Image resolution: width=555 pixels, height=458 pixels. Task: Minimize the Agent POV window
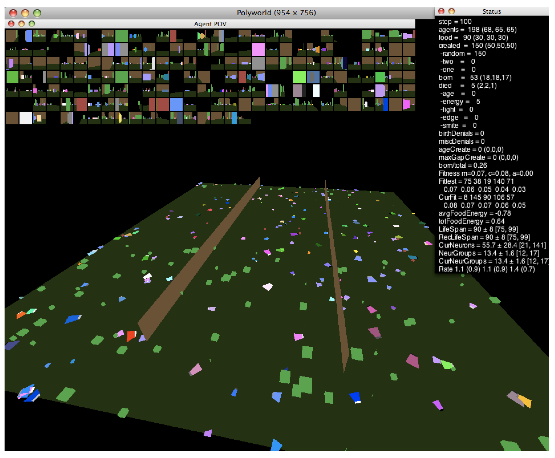tap(21, 24)
